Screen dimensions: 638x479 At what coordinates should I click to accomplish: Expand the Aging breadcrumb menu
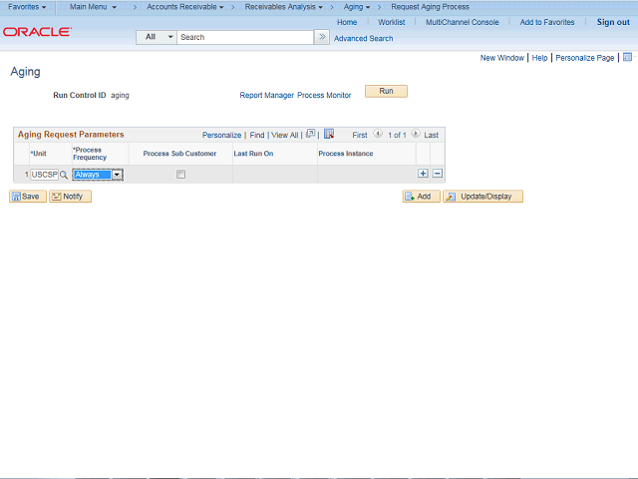357,7
